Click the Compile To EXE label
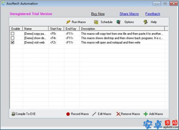 coord(25,114)
